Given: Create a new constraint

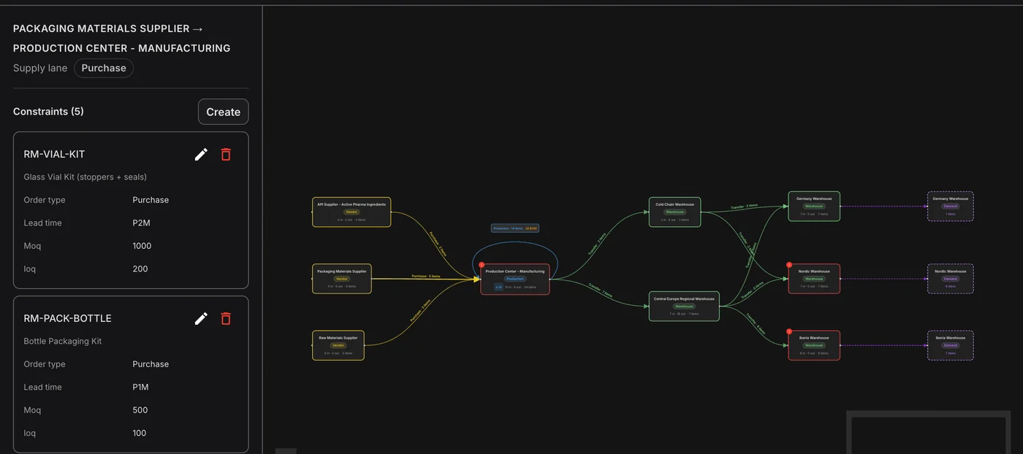Looking at the screenshot, I should (x=224, y=112).
